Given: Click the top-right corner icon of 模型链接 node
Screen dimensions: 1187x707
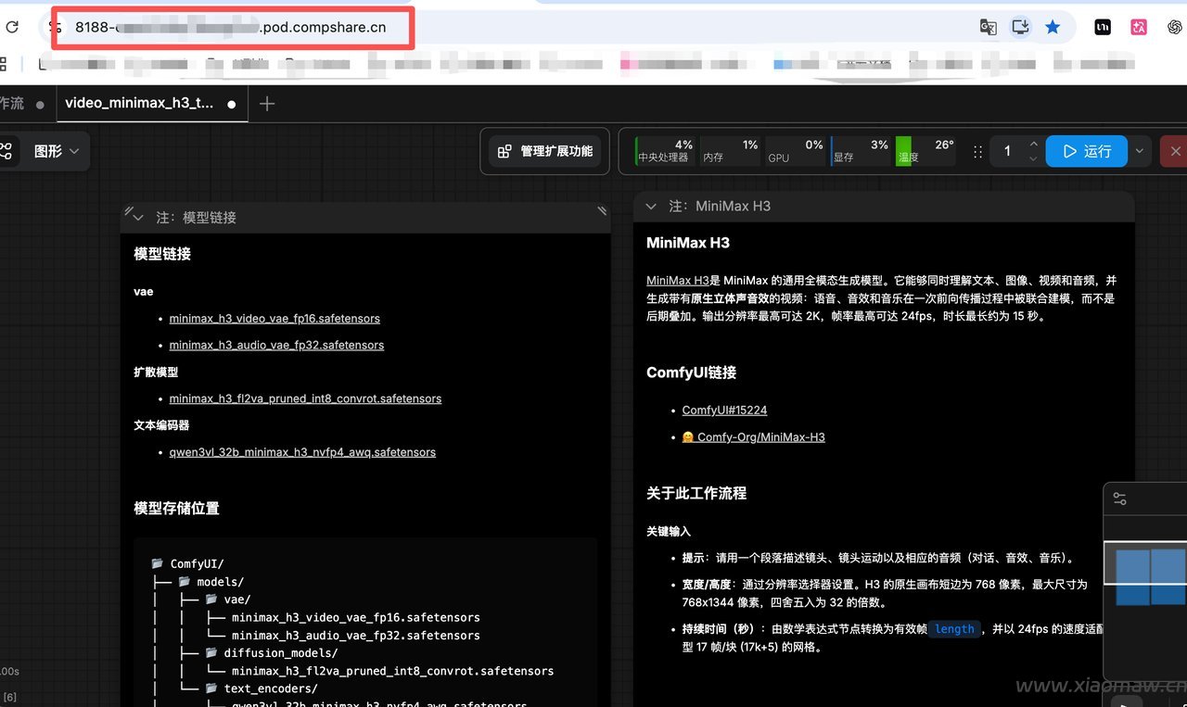Looking at the screenshot, I should click(602, 211).
